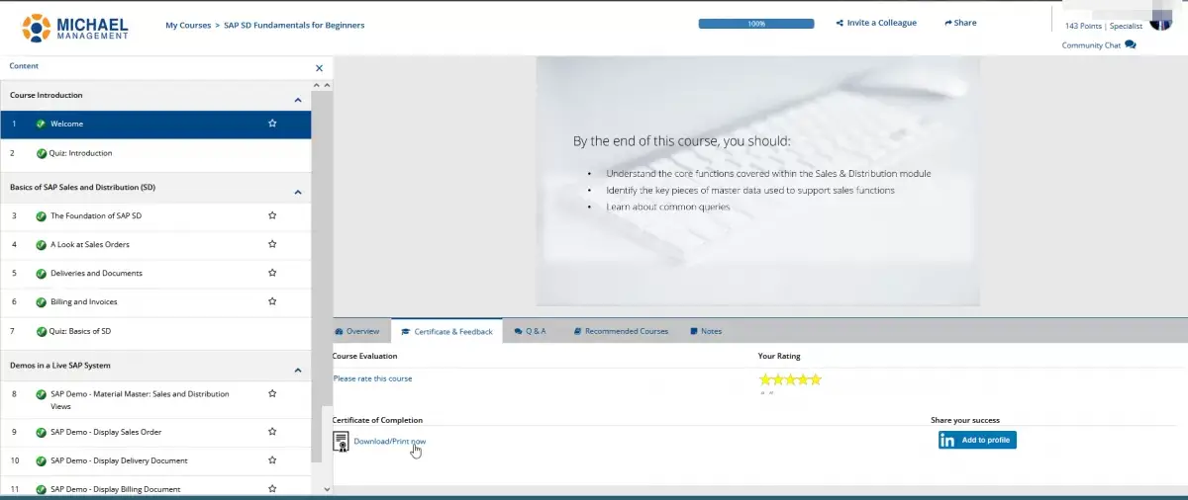The height and width of the screenshot is (500, 1188).
Task: Click check icon beside The Foundation of SAP SD
Action: point(41,215)
